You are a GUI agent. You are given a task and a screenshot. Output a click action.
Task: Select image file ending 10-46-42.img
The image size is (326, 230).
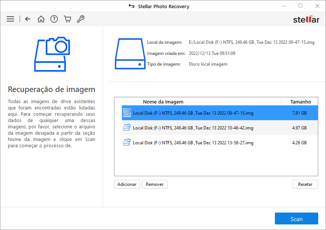[220, 128]
